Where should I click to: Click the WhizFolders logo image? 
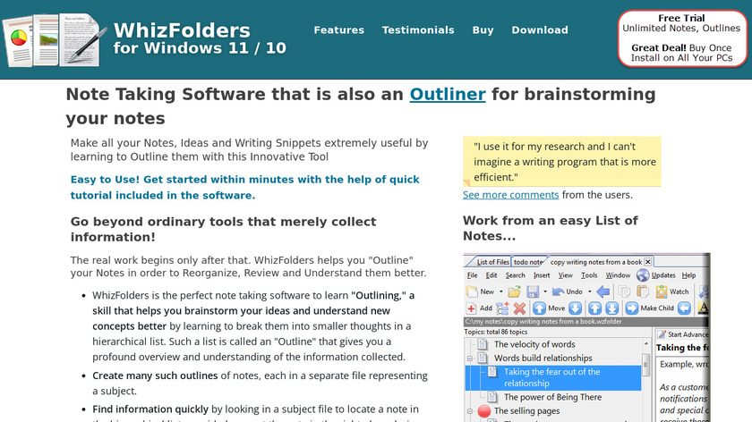[55, 40]
